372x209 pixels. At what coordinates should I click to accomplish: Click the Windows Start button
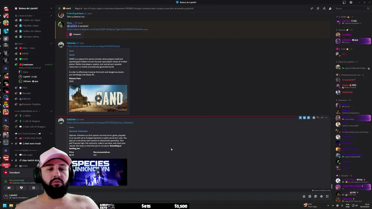(5, 206)
